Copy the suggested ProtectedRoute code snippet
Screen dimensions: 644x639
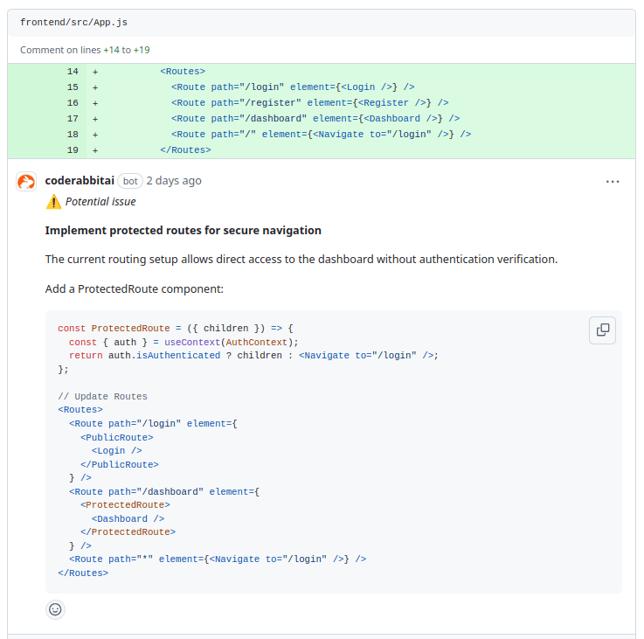(603, 330)
